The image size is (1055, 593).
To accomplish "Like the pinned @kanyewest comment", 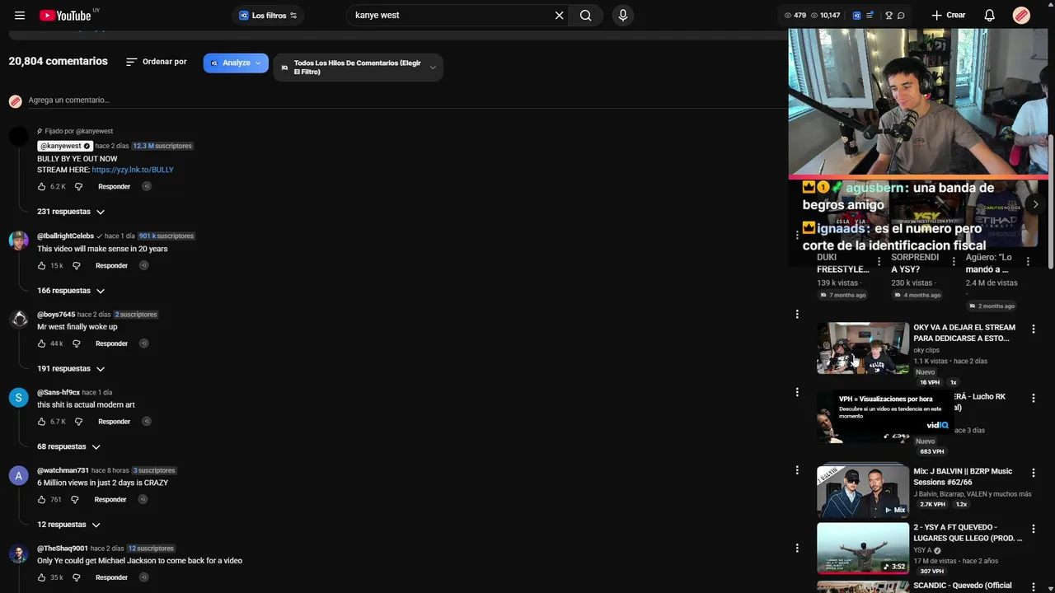I will click(x=41, y=186).
